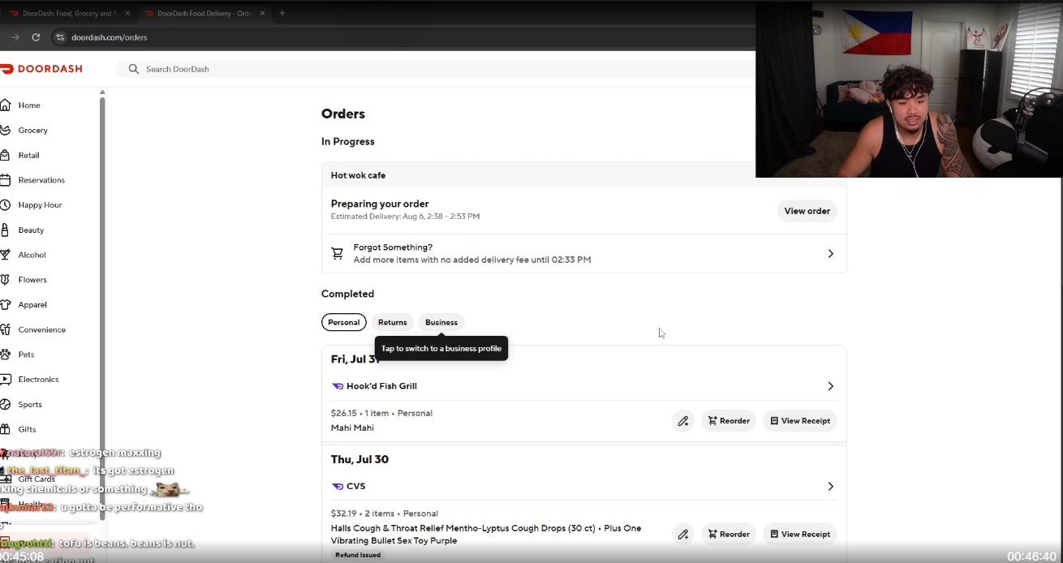
Task: Click the Hook'd Fish Grill store name
Action: pos(381,386)
